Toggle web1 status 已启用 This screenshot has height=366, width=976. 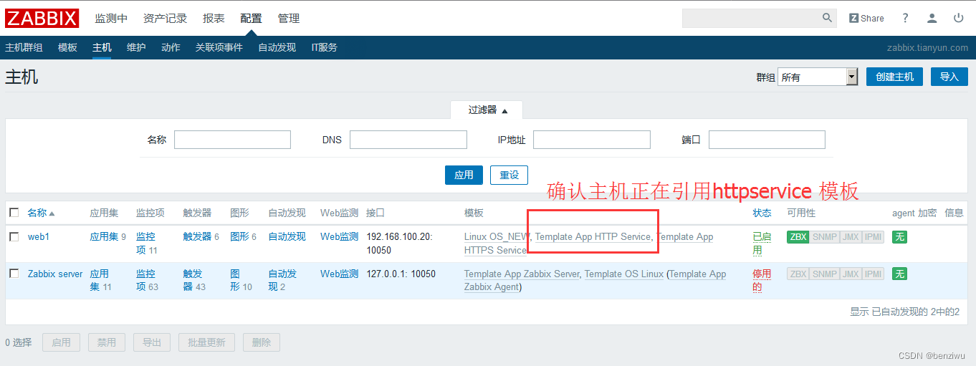[762, 243]
